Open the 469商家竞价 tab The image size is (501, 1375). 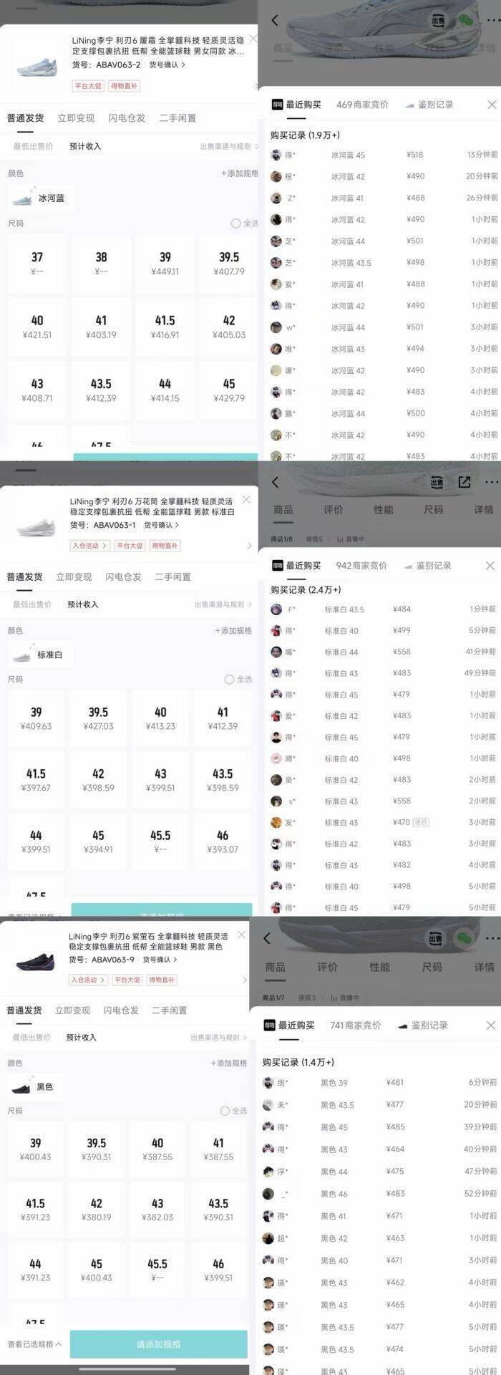click(362, 105)
